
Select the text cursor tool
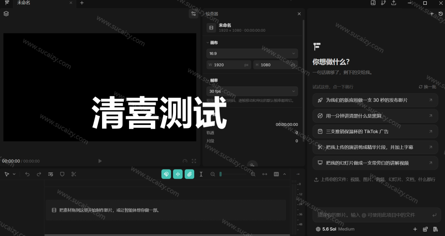coord(201,174)
